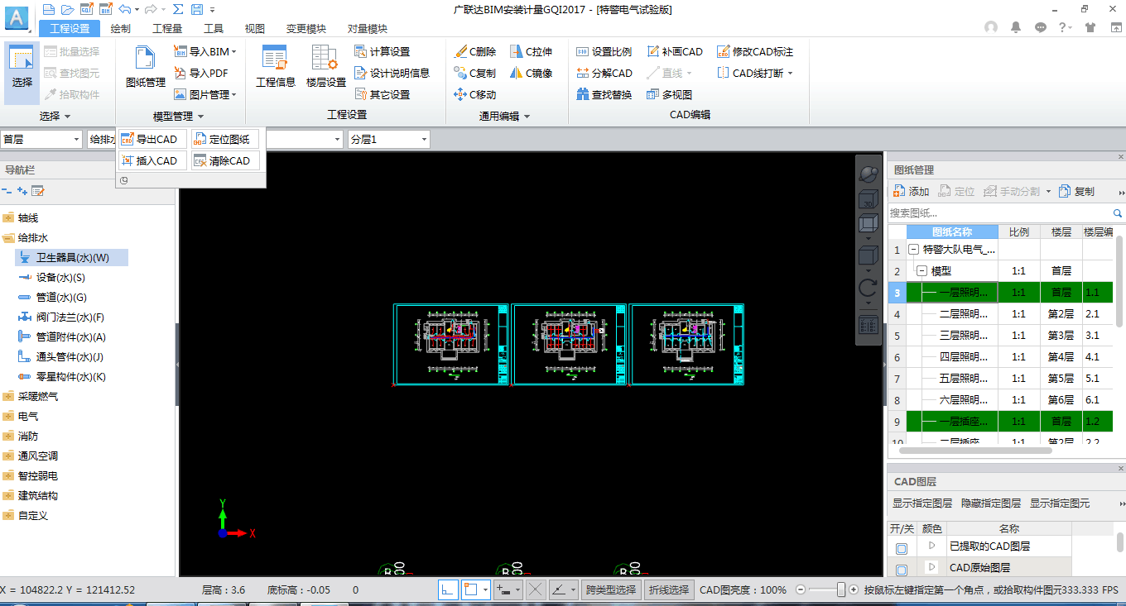Select 电气 in the navigation tree
This screenshot has width=1126, height=606.
(x=28, y=416)
